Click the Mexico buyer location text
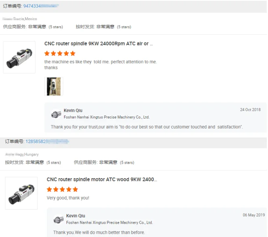 [20, 19]
